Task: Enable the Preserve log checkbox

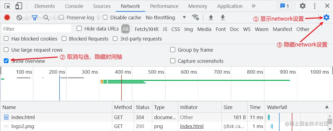Action: click(62, 17)
